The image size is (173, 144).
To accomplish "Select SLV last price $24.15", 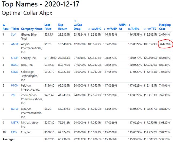I will click(x=49, y=35).
